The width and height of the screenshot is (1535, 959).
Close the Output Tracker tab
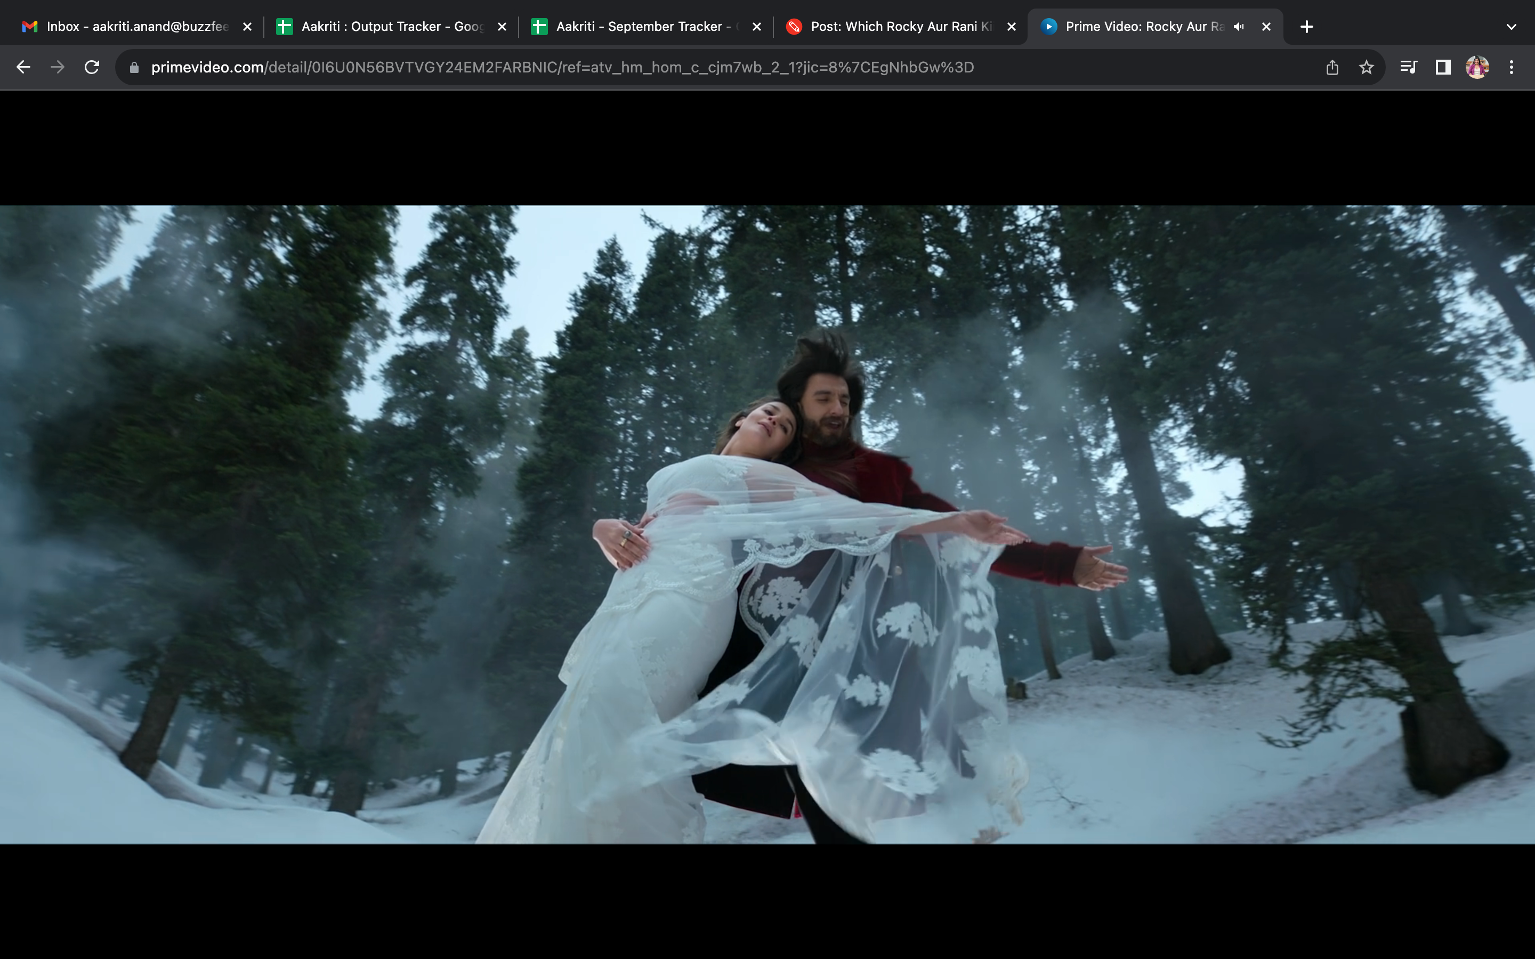[502, 27]
